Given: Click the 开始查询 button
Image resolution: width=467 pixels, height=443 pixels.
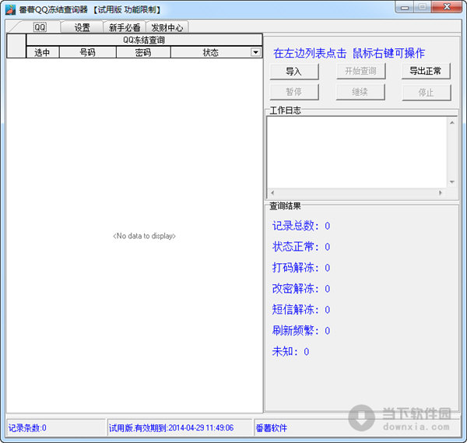Looking at the screenshot, I should pyautogui.click(x=360, y=71).
